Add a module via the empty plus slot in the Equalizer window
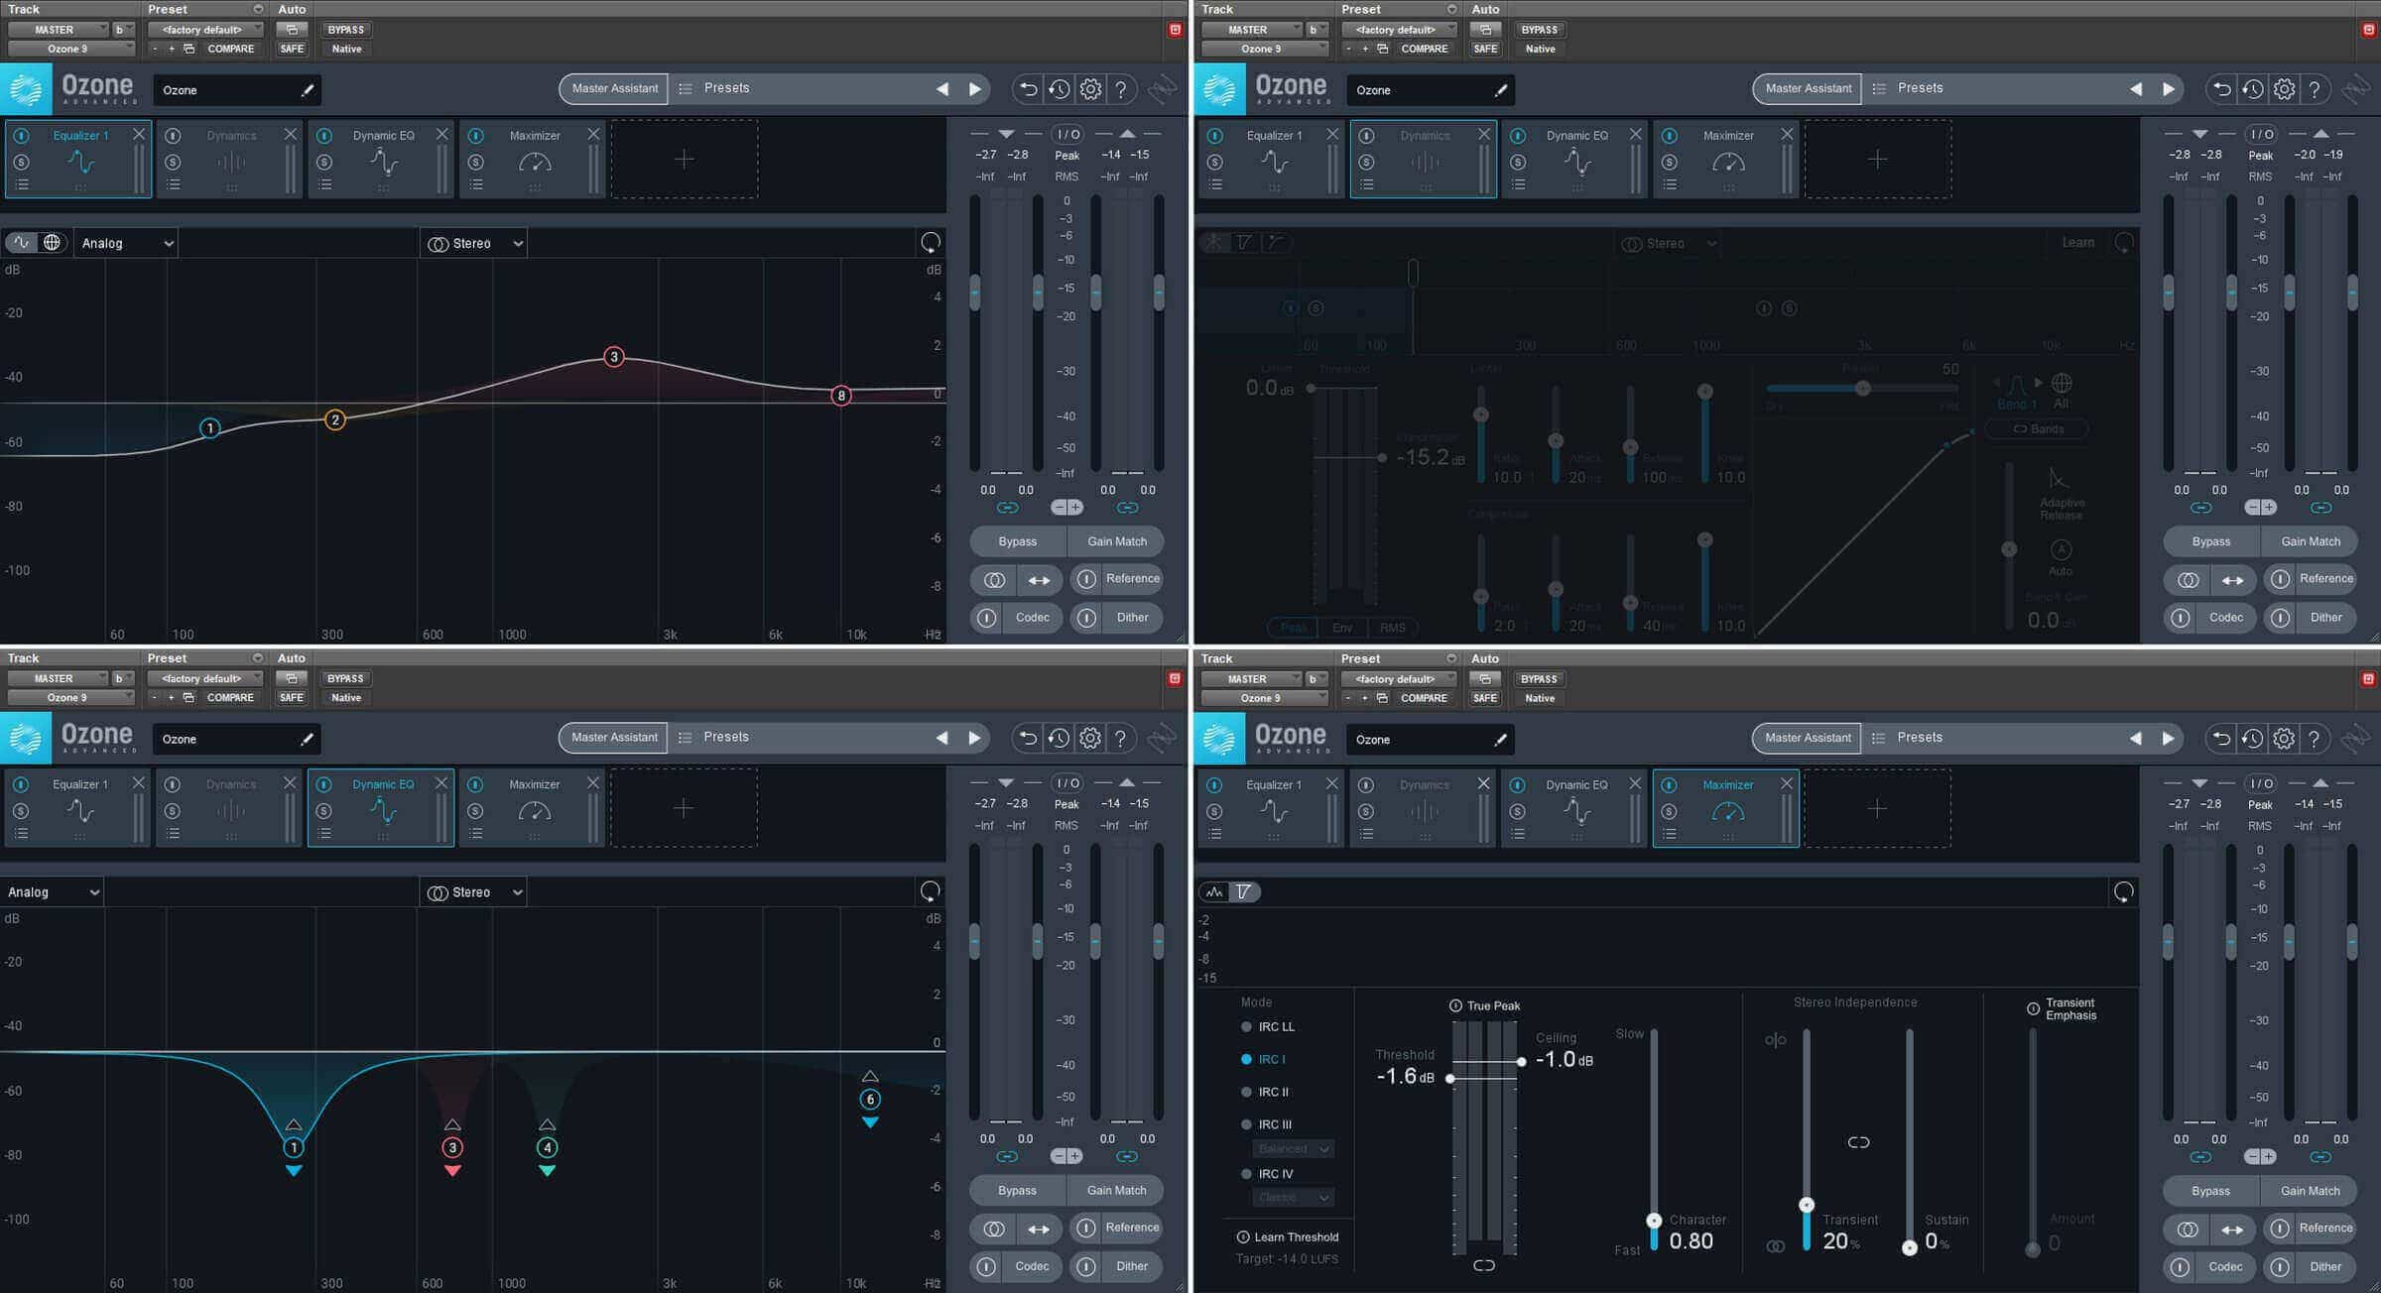The width and height of the screenshot is (2381, 1293). (x=684, y=160)
